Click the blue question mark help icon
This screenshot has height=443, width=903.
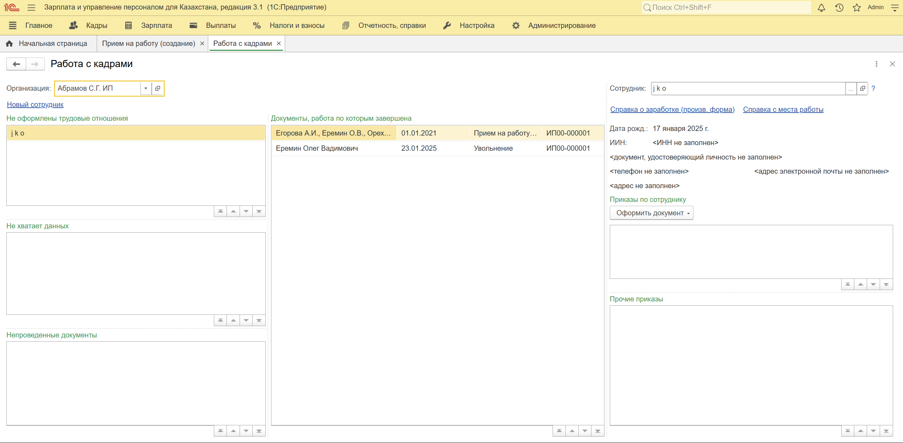pos(873,89)
